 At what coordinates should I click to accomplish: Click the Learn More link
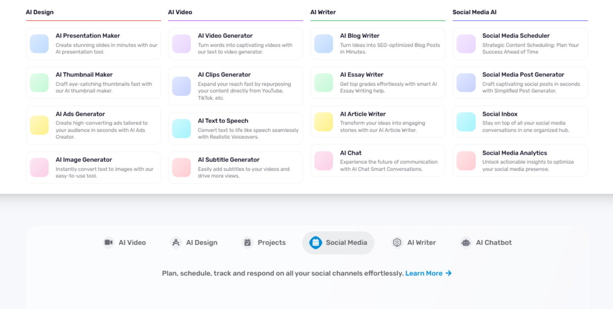click(x=428, y=273)
